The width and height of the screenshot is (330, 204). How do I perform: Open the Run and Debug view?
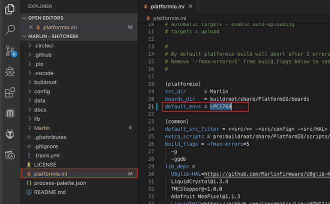click(x=10, y=71)
